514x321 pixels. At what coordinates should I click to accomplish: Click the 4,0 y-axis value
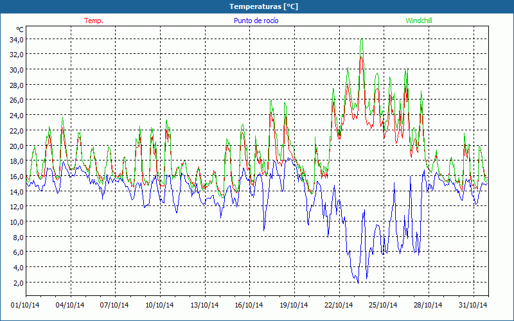click(19, 268)
